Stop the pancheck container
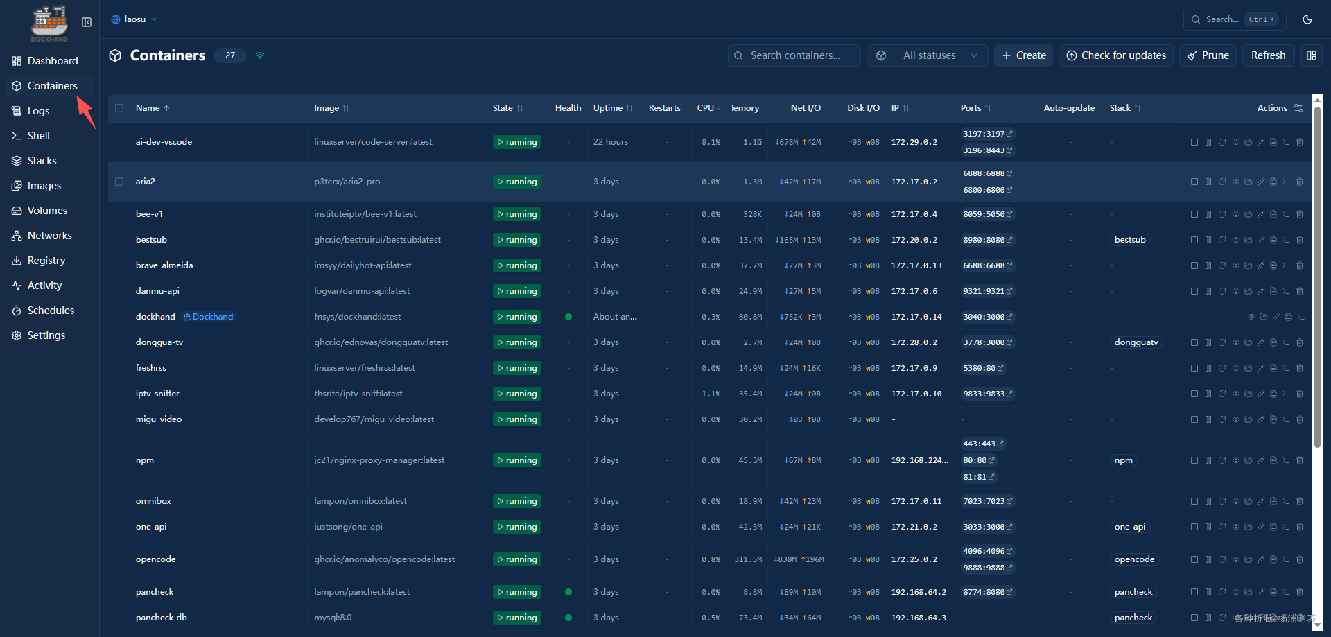This screenshot has height=637, width=1331. click(x=1194, y=592)
